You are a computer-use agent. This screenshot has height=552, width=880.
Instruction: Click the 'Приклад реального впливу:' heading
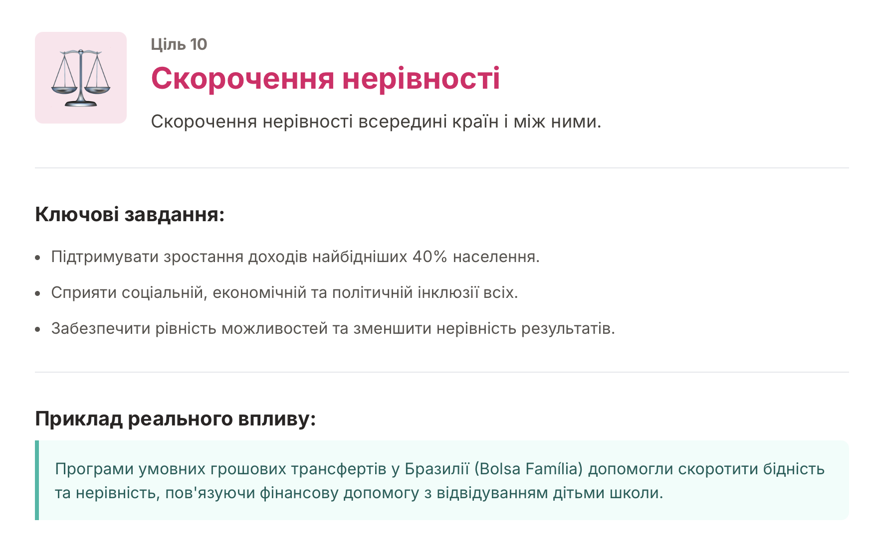point(175,419)
